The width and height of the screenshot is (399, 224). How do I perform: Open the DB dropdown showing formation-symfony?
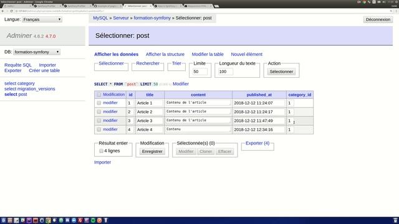[37, 52]
